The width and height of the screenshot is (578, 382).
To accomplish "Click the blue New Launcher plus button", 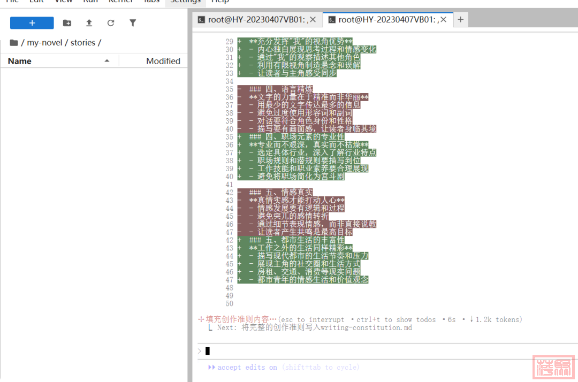I will pos(32,23).
